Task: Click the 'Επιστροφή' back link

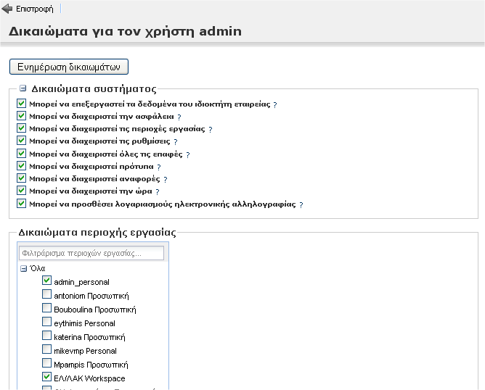Action: (34, 9)
